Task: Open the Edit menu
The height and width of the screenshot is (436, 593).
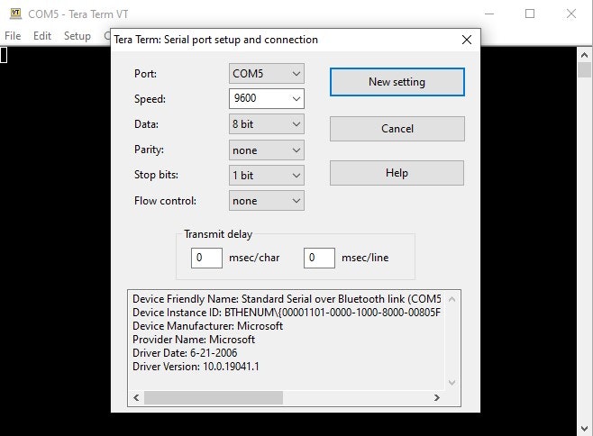Action: pos(42,36)
